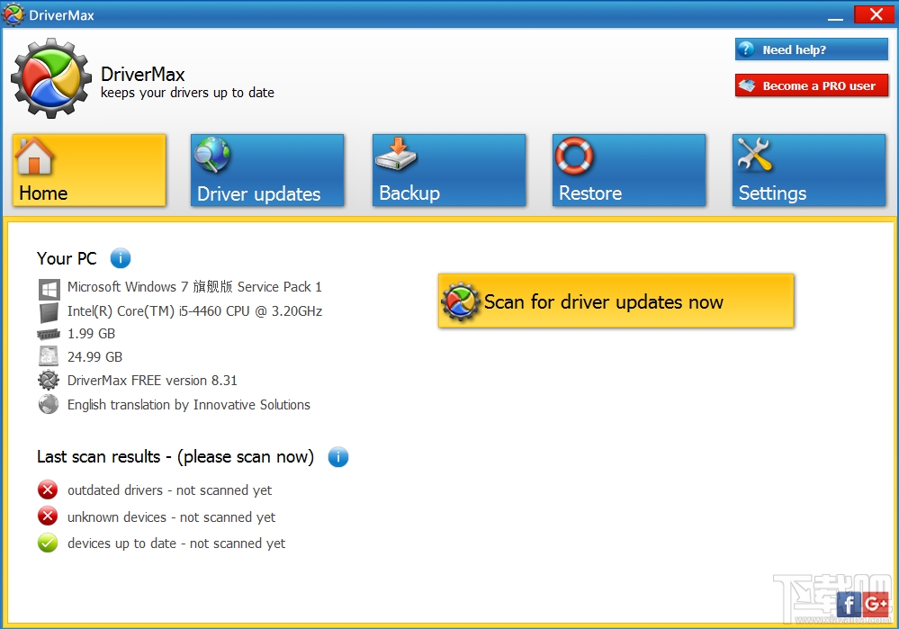This screenshot has width=899, height=629.
Task: Open the Google+ share icon
Action: pos(876,605)
